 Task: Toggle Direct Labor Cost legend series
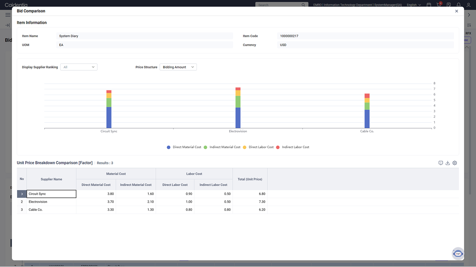[x=258, y=147]
